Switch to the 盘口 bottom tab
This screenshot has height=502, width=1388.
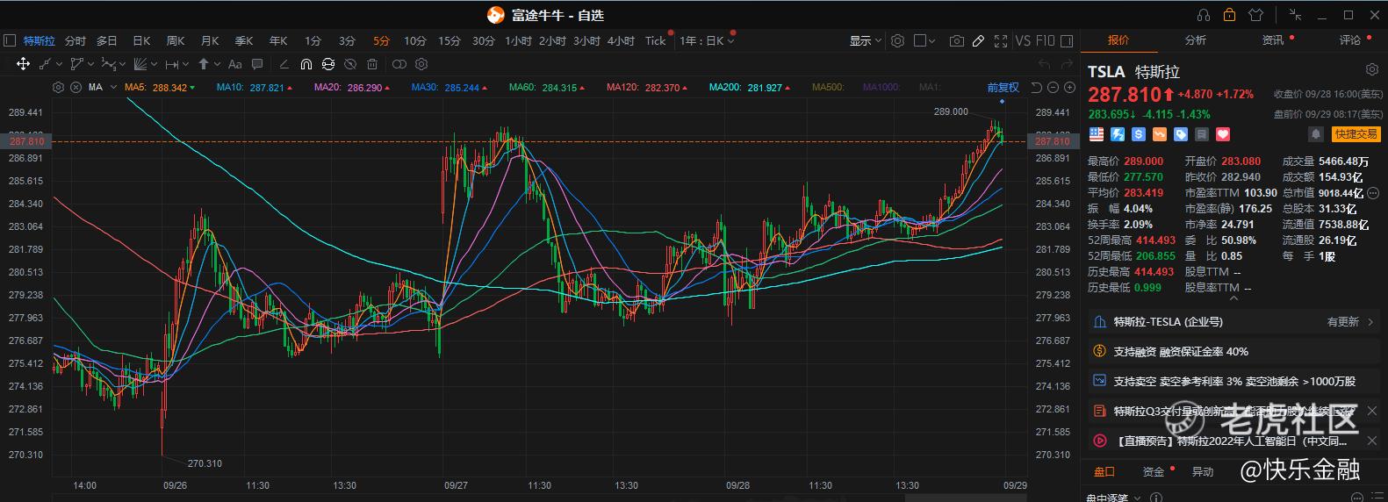point(1104,472)
